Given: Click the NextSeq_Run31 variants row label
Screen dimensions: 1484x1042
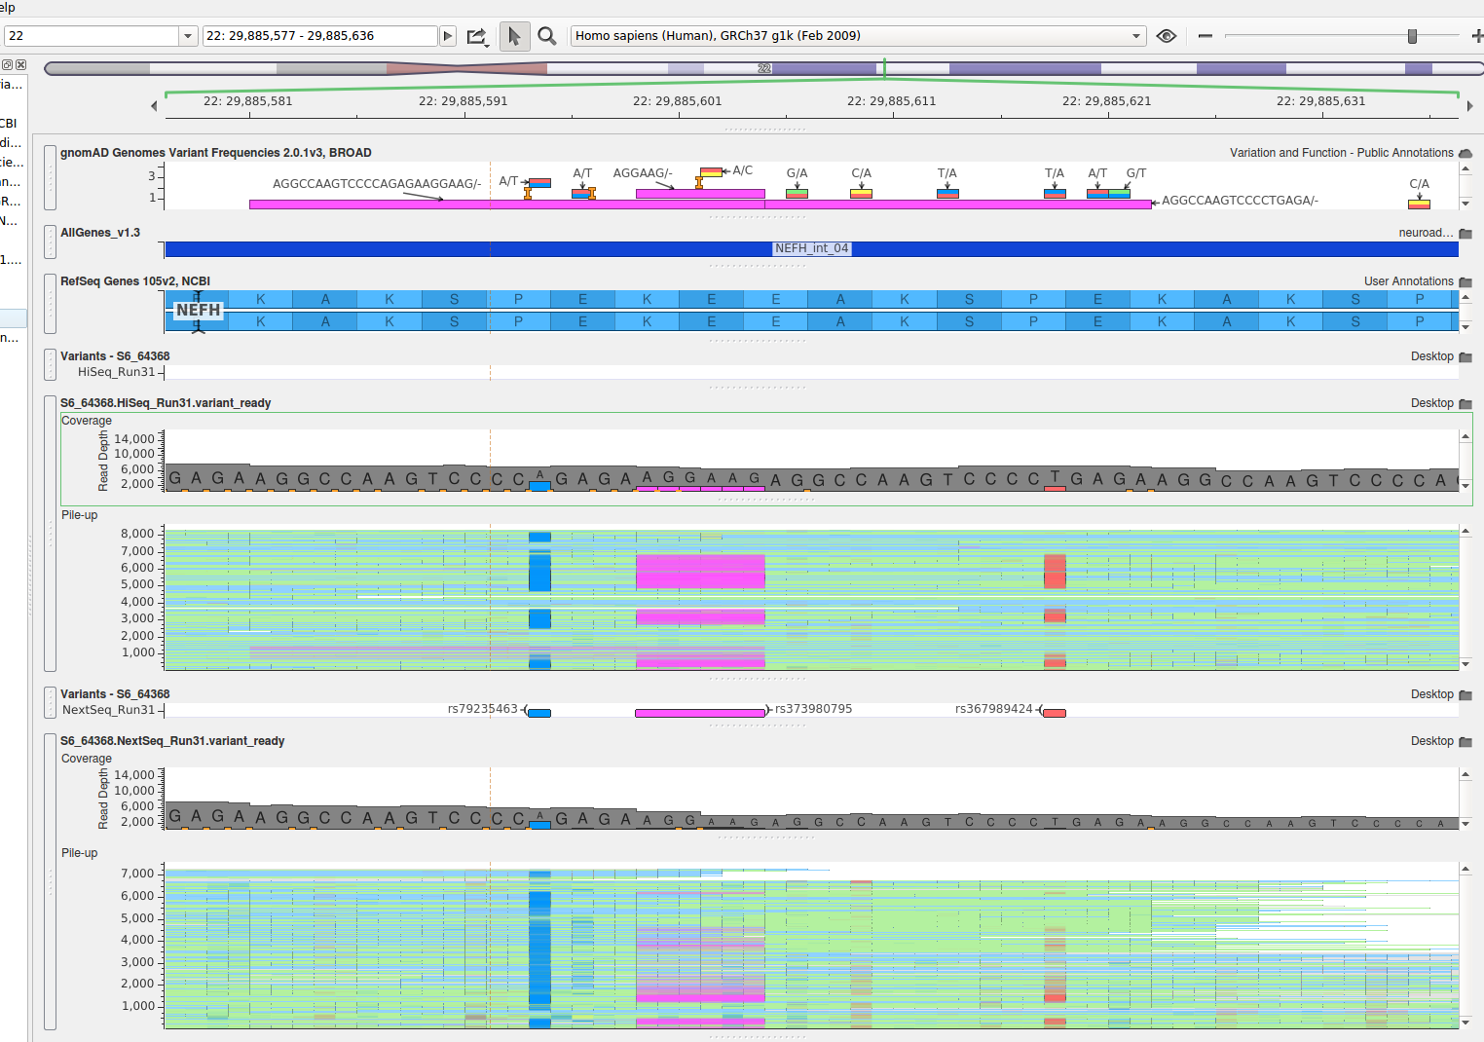Looking at the screenshot, I should point(109,710).
